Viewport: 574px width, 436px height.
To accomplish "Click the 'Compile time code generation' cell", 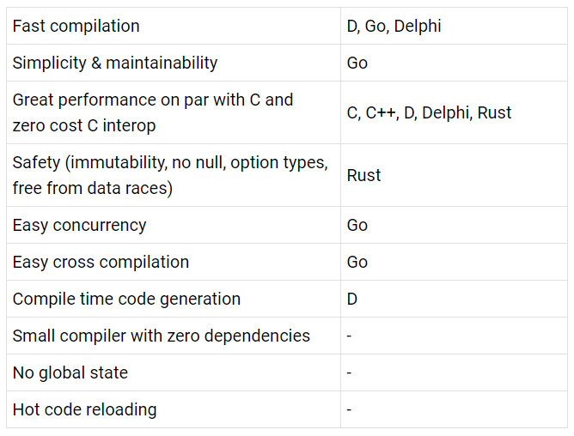I will (174, 299).
